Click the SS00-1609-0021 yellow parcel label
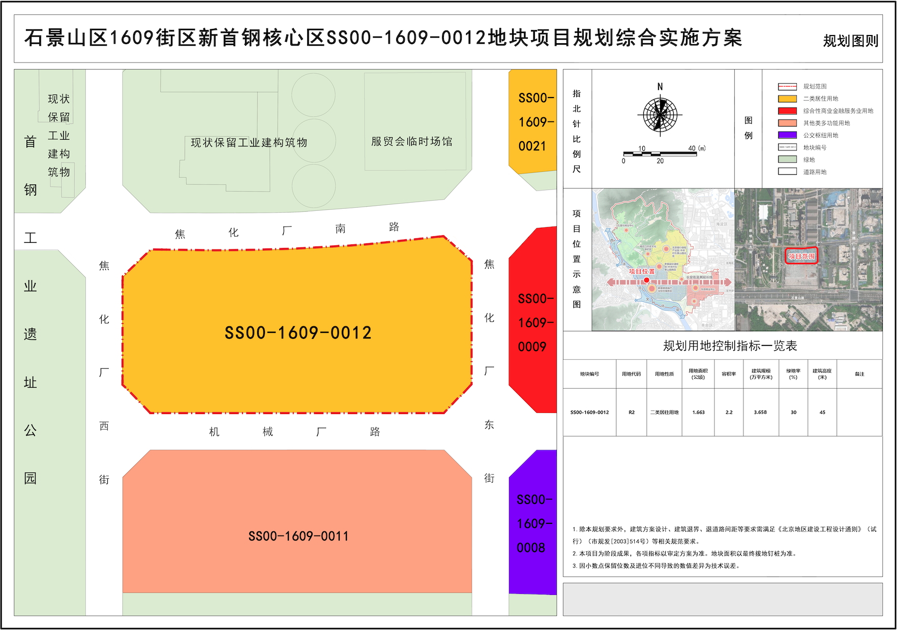 [x=535, y=122]
